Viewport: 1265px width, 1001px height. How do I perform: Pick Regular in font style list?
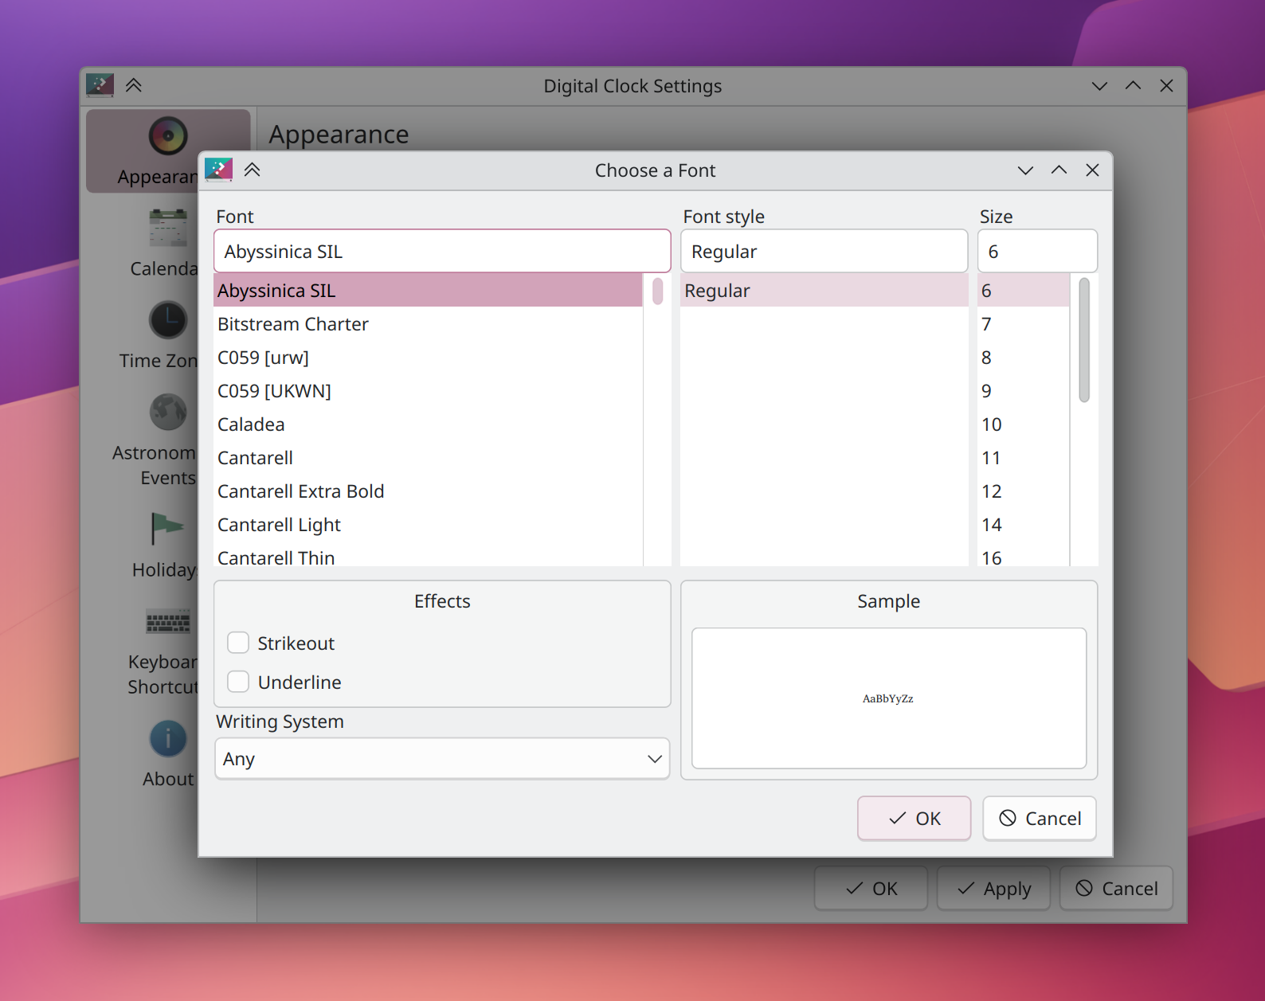pyautogui.click(x=717, y=291)
